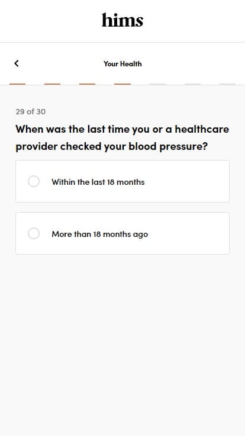Click the 29 of 30 counter
245x436 pixels.
tap(31, 111)
